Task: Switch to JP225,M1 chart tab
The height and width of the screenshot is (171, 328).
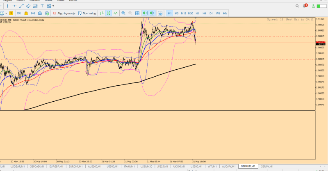Action: coord(162,166)
